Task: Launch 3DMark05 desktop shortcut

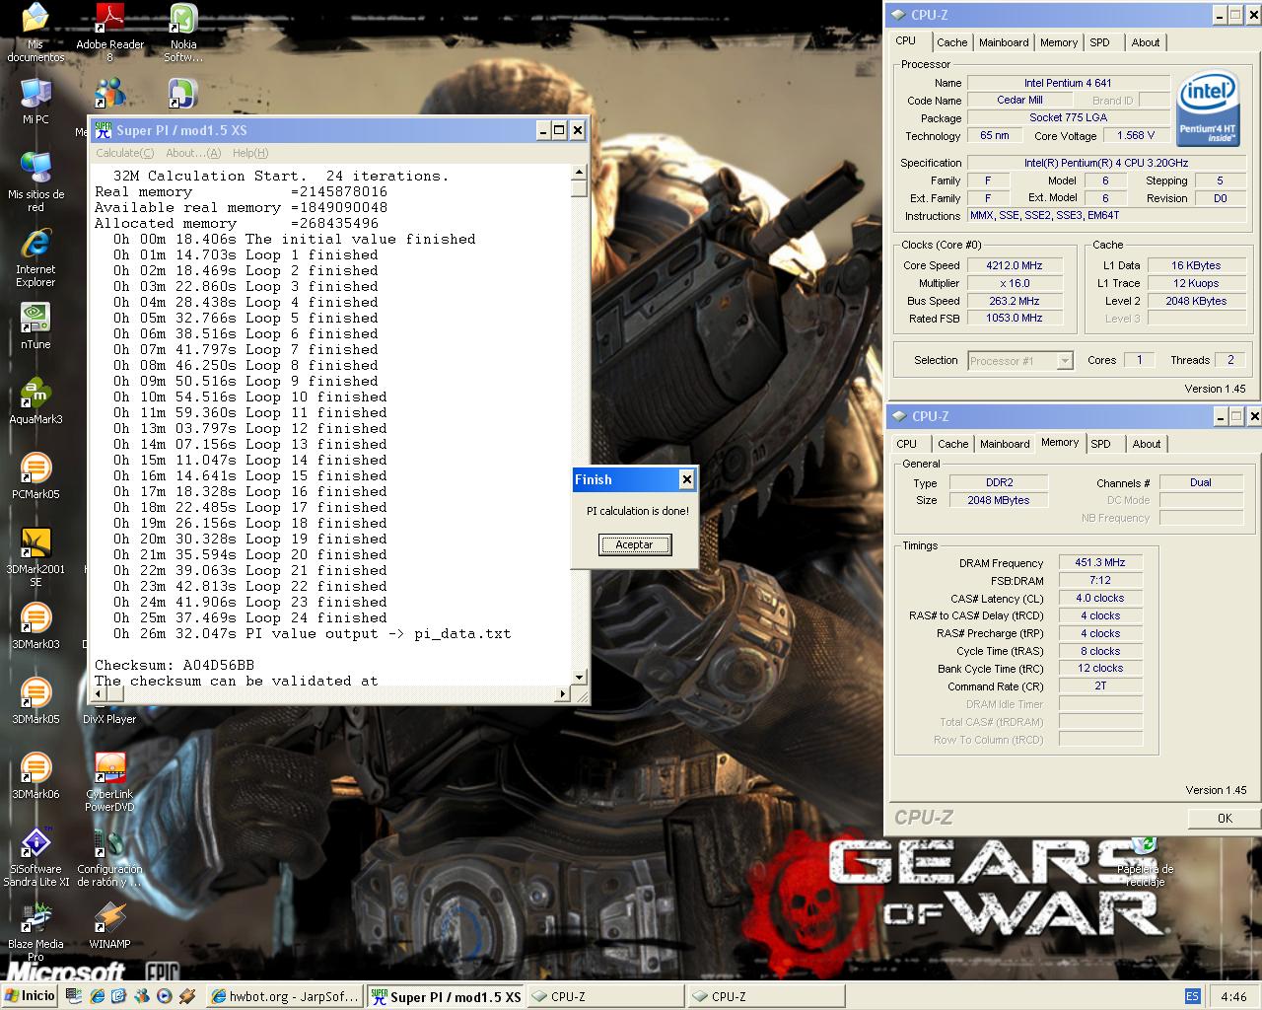Action: pyautogui.click(x=35, y=701)
